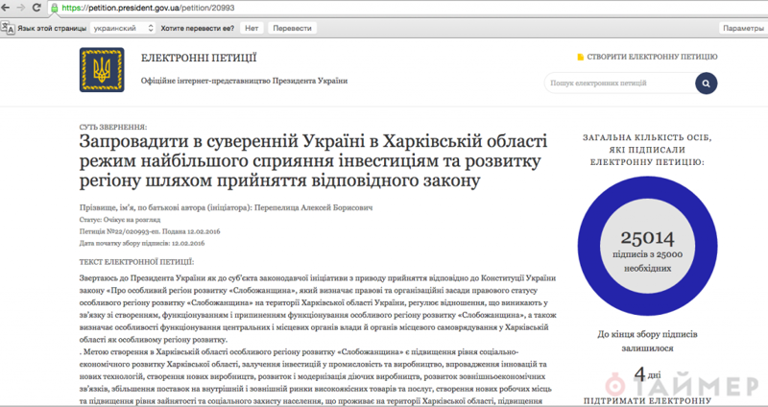Click the translate bar language icon
Viewport: 768px width, 407px height.
[x=9, y=29]
